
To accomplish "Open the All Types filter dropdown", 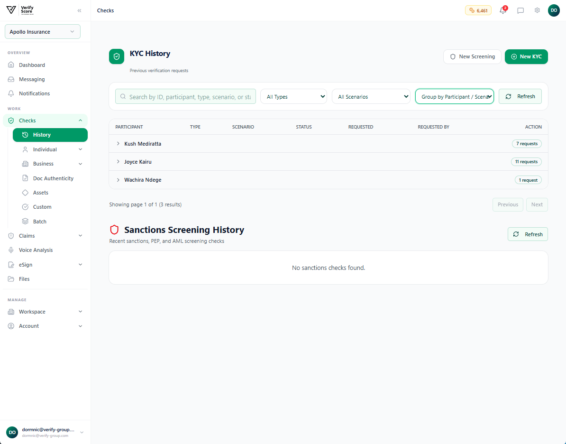I will pyautogui.click(x=293, y=96).
